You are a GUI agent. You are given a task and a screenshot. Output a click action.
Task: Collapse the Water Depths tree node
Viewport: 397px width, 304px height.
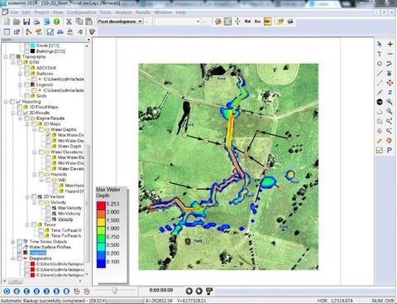click(x=35, y=129)
